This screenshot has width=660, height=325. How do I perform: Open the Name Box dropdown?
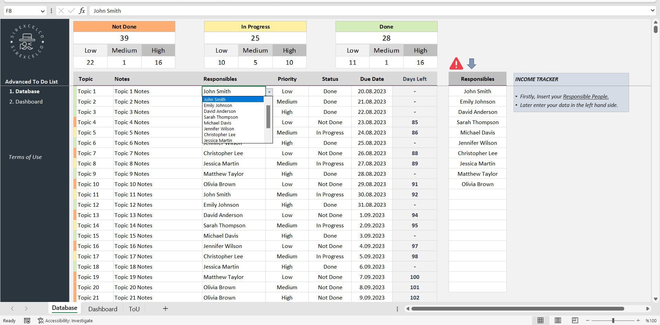coord(43,11)
